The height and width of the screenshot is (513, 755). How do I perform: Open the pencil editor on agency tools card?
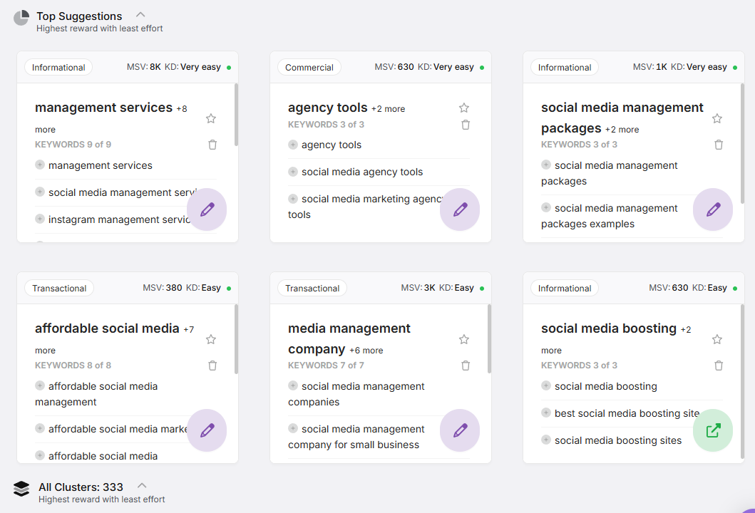pos(460,209)
